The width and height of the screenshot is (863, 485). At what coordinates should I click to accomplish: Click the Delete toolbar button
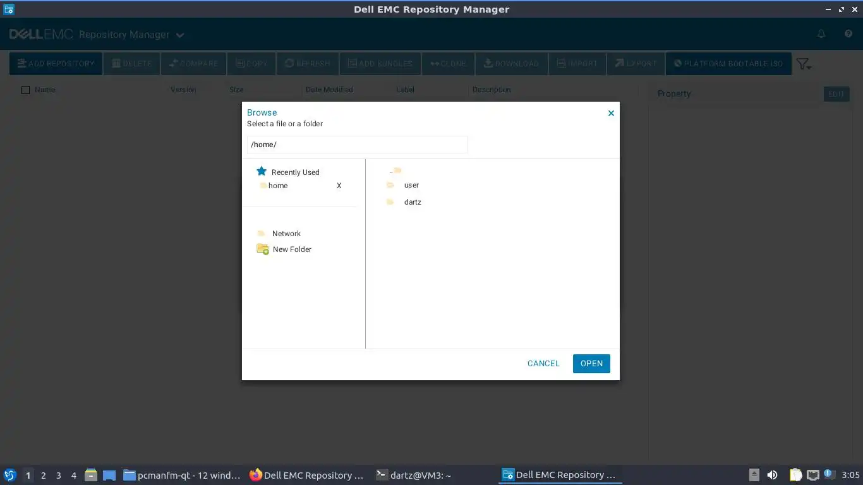pos(132,63)
